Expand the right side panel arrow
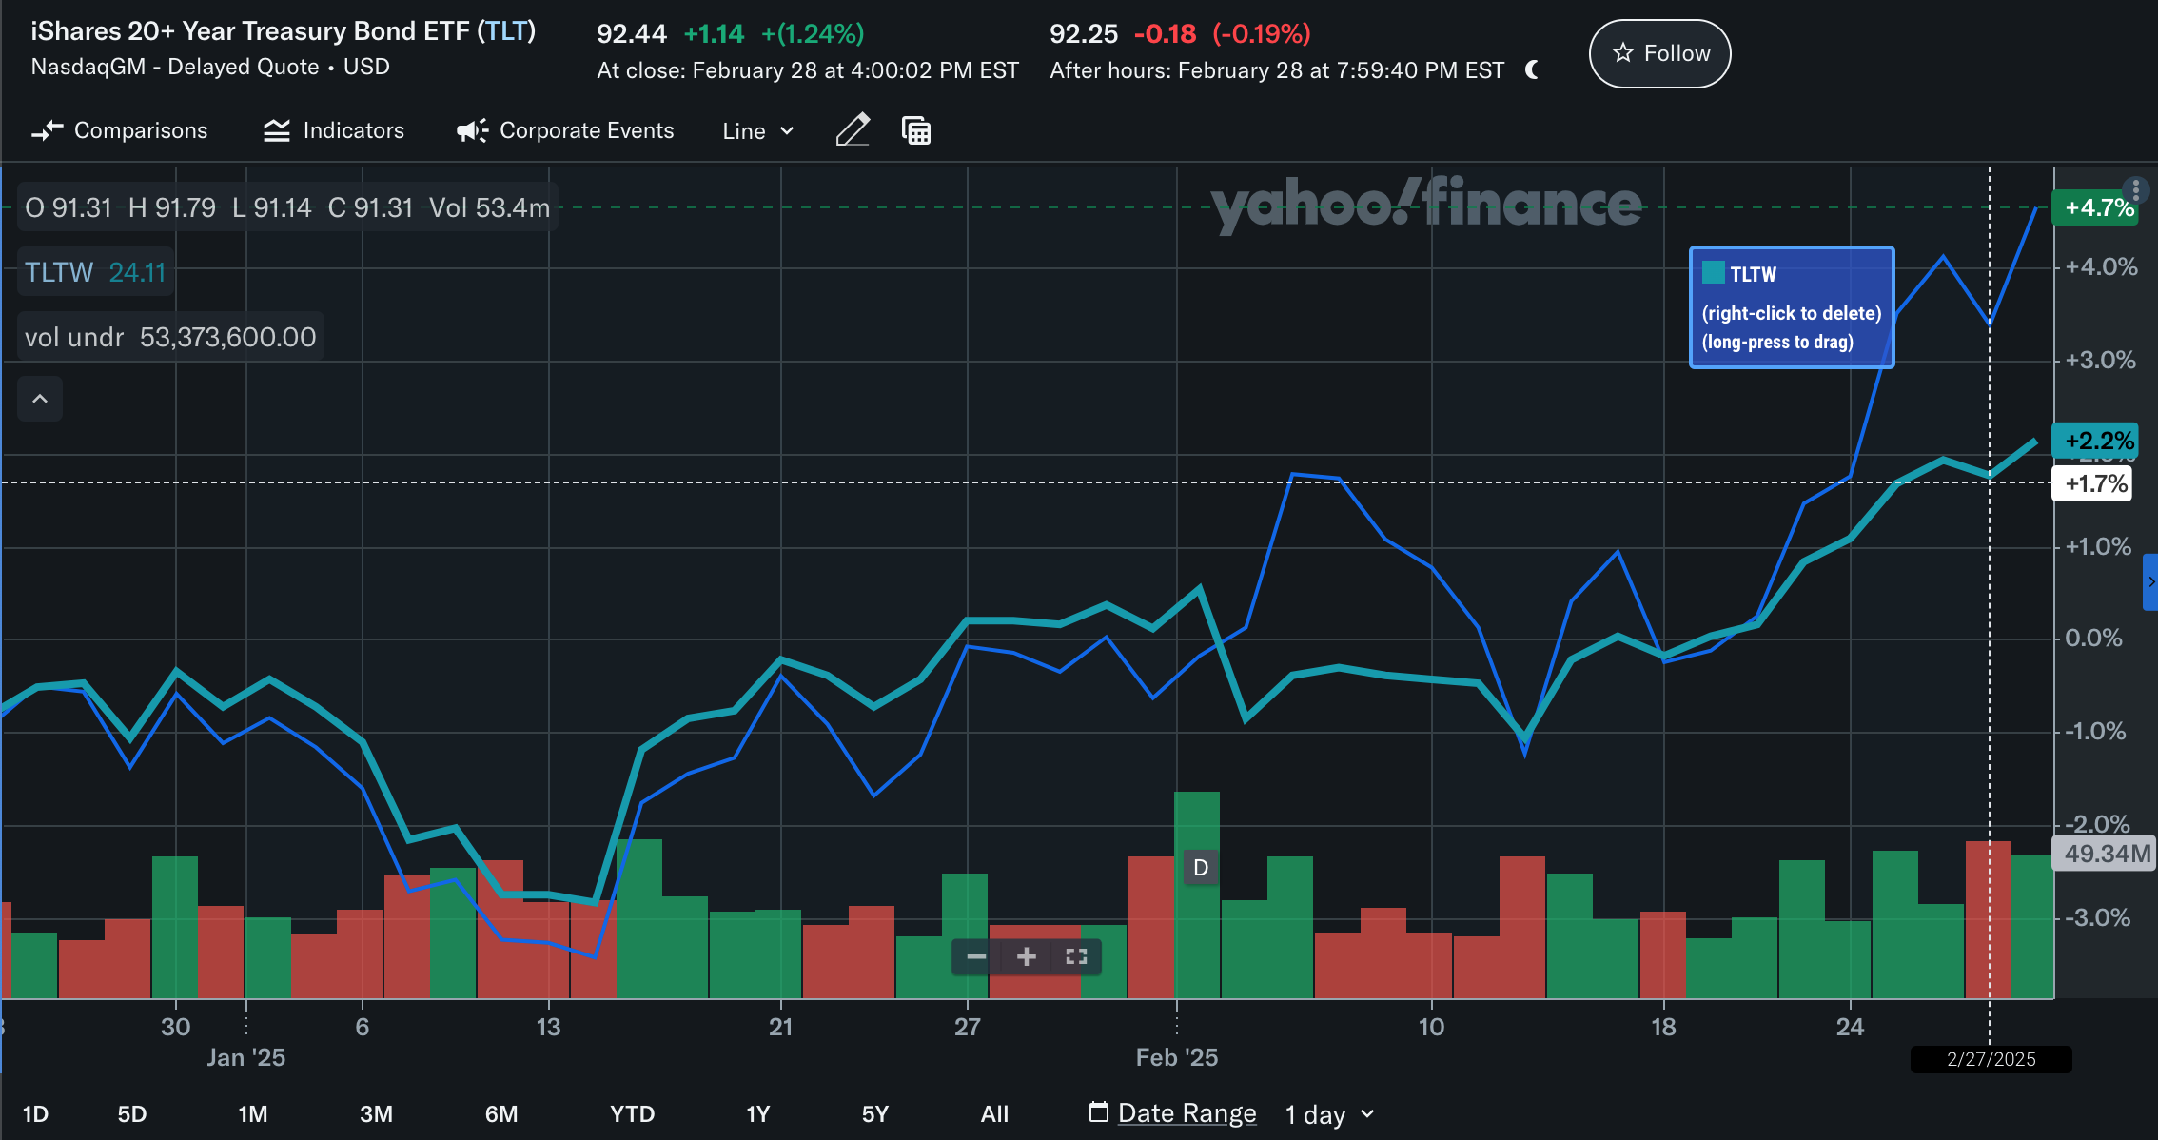Screen dimensions: 2158x1140 point(2150,581)
